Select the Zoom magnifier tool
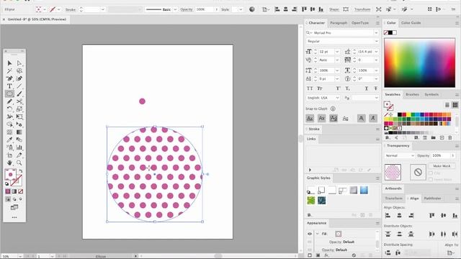 (19, 163)
